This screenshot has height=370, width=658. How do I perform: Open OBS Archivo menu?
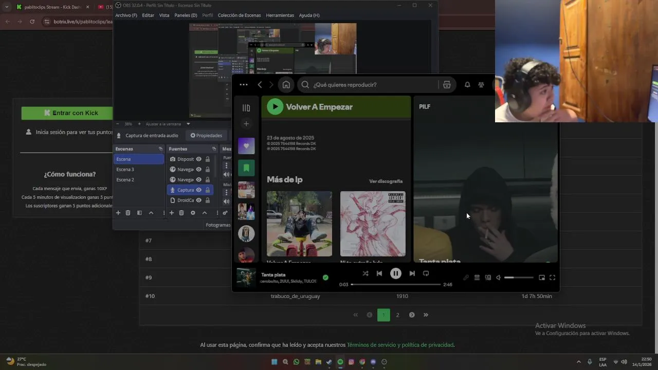[126, 15]
